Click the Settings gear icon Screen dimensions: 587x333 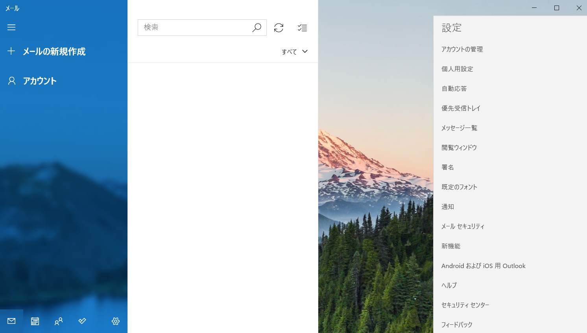[x=116, y=321]
